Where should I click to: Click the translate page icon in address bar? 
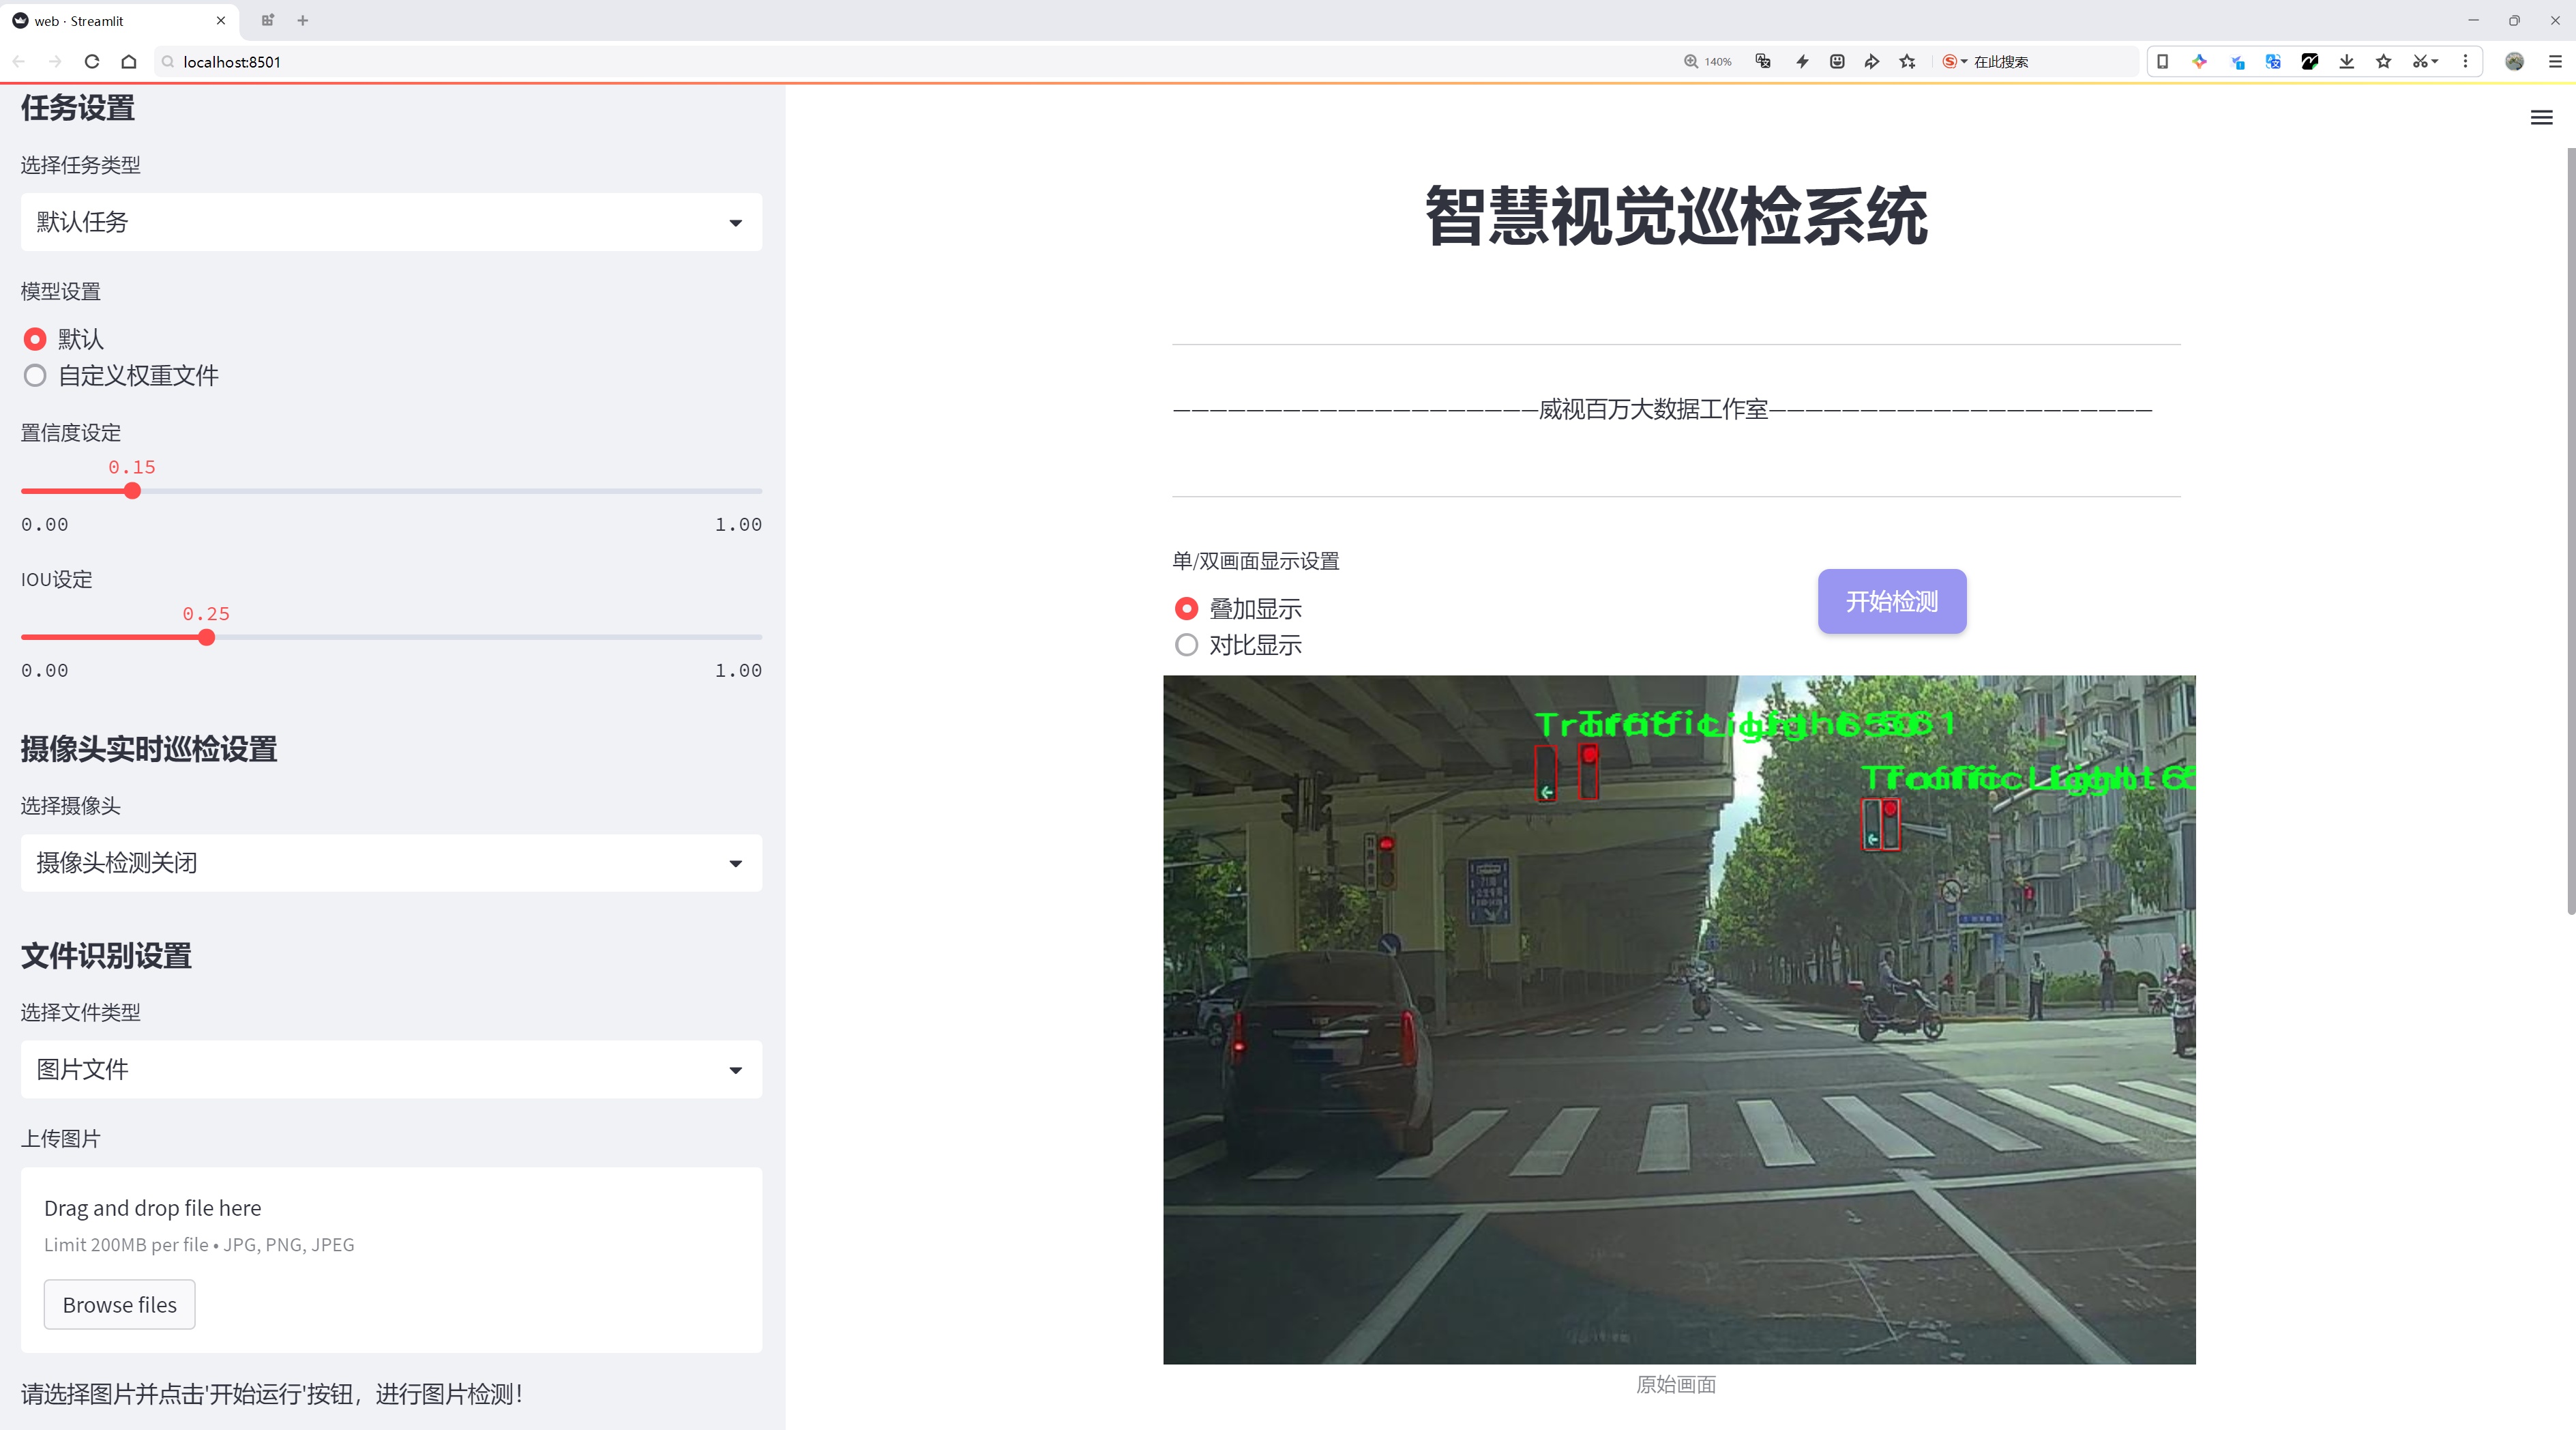click(x=1763, y=62)
